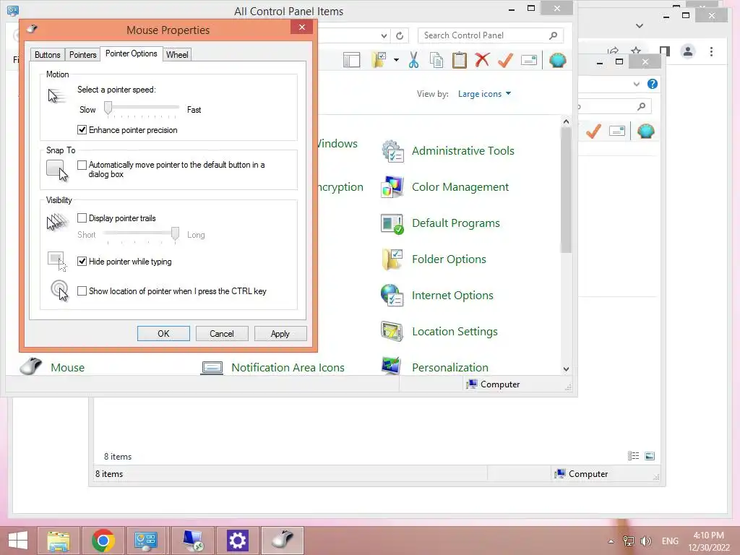The width and height of the screenshot is (740, 555).
Task: Open Personalization link
Action: coord(449,368)
